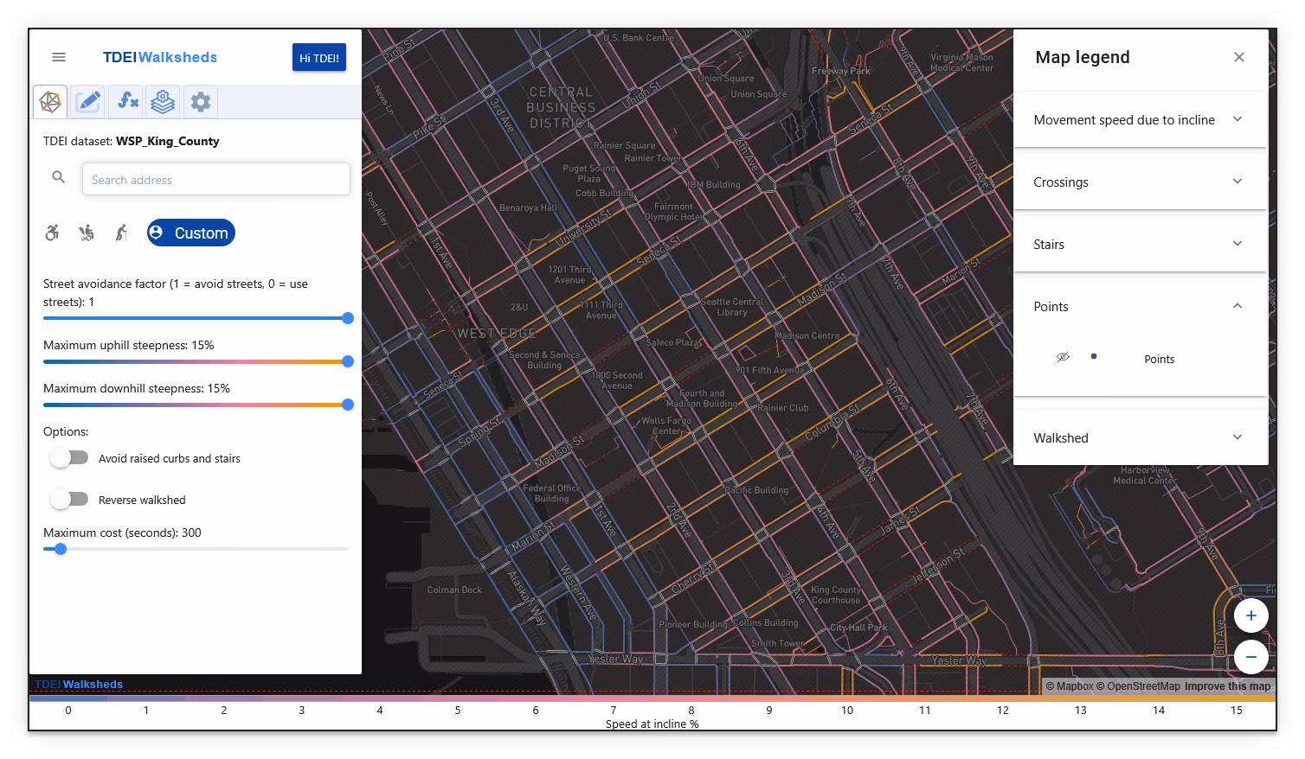Expand the Crossings legend section
Image resolution: width=1305 pixels, height=759 pixels.
click(x=1140, y=182)
